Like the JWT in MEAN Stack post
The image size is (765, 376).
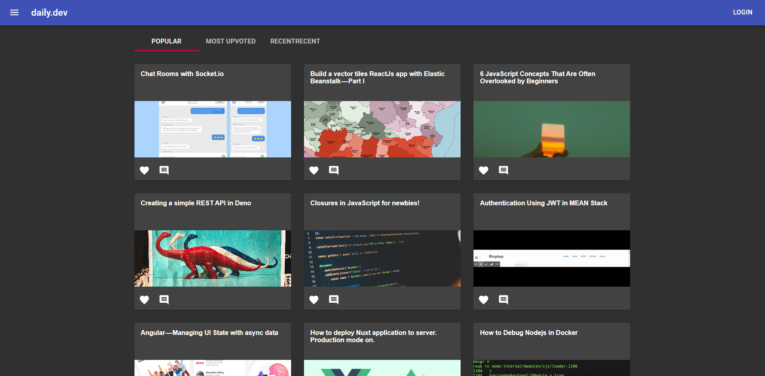click(x=484, y=300)
